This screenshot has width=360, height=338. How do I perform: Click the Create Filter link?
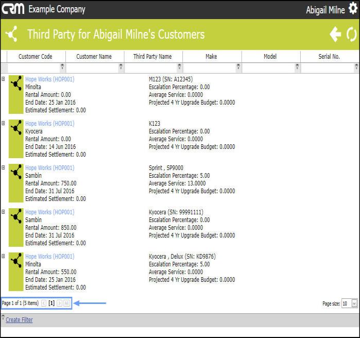19,319
